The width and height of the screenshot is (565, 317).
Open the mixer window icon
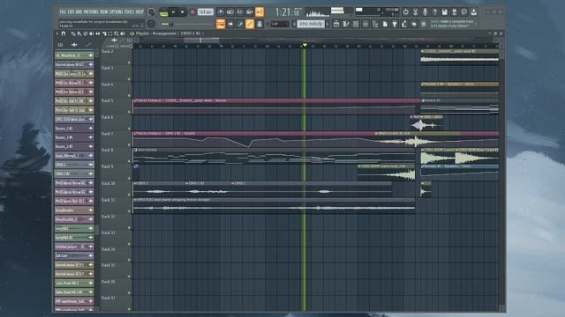pos(365,24)
